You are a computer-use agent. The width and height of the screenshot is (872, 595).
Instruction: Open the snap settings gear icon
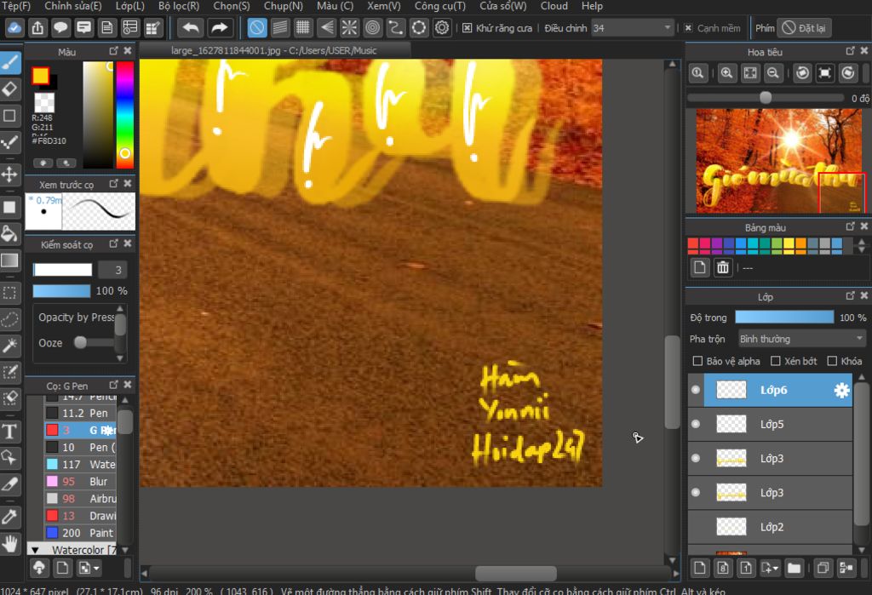[442, 27]
